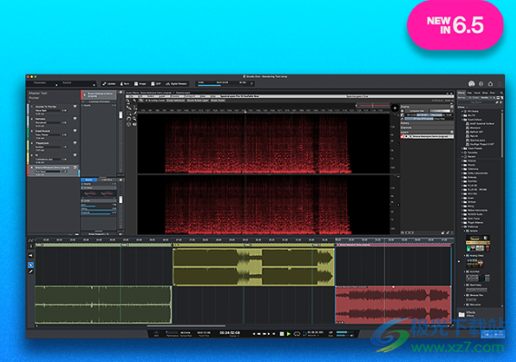Click the green audio clip in timeline
This screenshot has width=516, height=362.
pyautogui.click(x=104, y=305)
